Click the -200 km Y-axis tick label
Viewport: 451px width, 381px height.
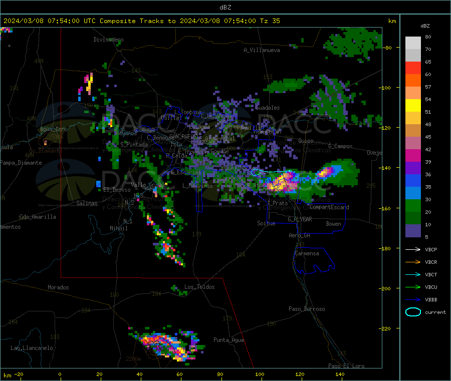385,288
